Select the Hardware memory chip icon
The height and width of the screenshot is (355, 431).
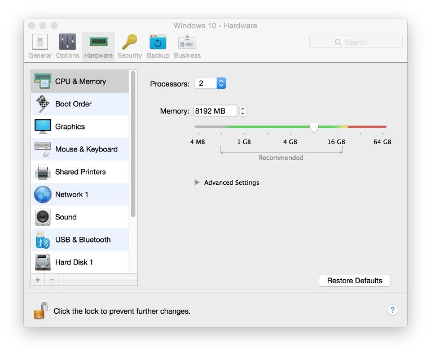[98, 42]
